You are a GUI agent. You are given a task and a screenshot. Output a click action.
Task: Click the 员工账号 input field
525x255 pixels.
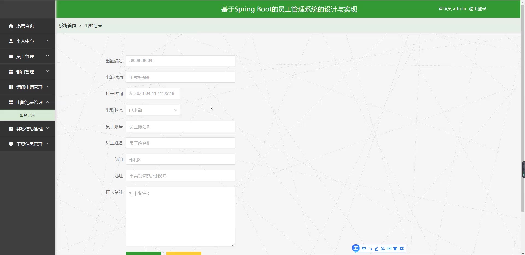[x=180, y=126]
